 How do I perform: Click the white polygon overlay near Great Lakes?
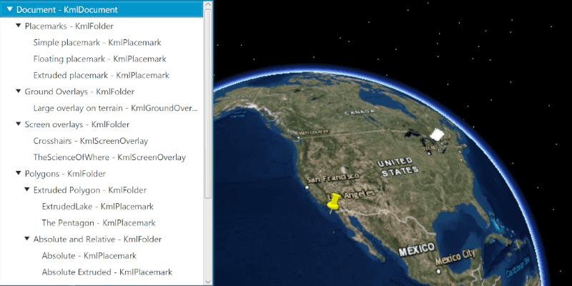click(436, 136)
